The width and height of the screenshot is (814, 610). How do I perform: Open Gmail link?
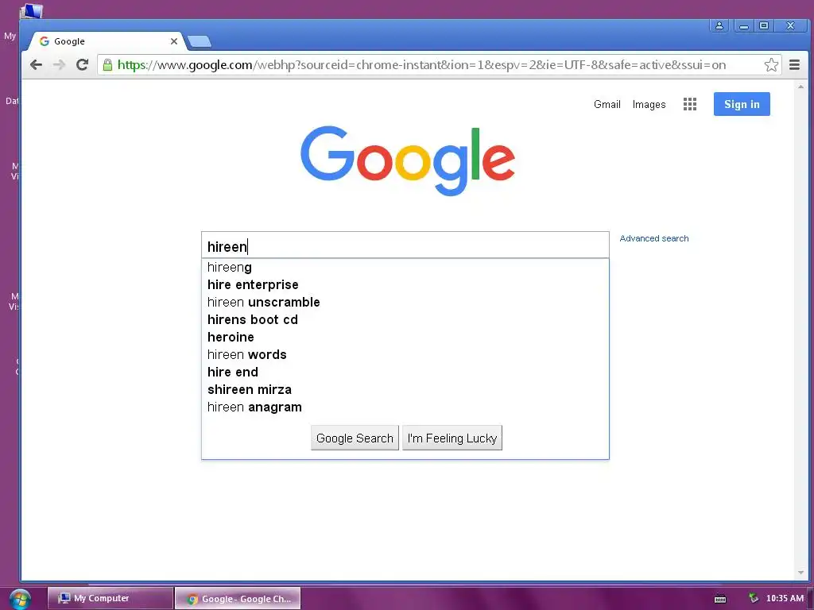tap(607, 104)
